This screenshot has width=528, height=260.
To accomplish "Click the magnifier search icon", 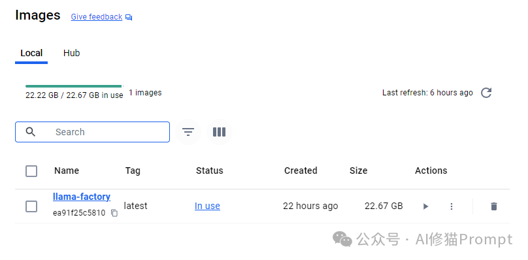I will (30, 132).
